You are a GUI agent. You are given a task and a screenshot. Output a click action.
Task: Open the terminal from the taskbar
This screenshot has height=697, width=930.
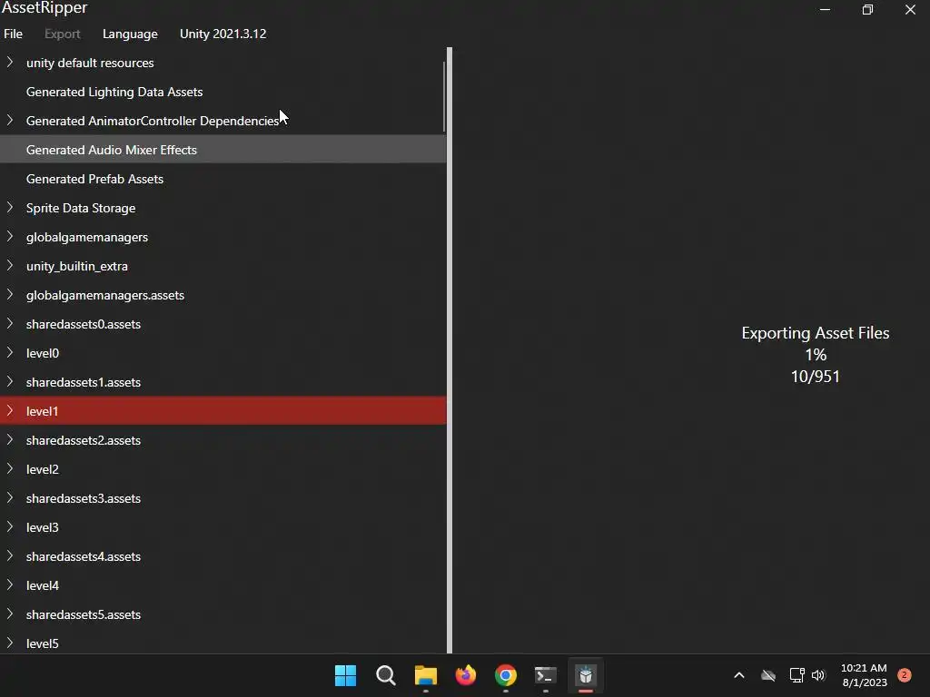pyautogui.click(x=546, y=675)
